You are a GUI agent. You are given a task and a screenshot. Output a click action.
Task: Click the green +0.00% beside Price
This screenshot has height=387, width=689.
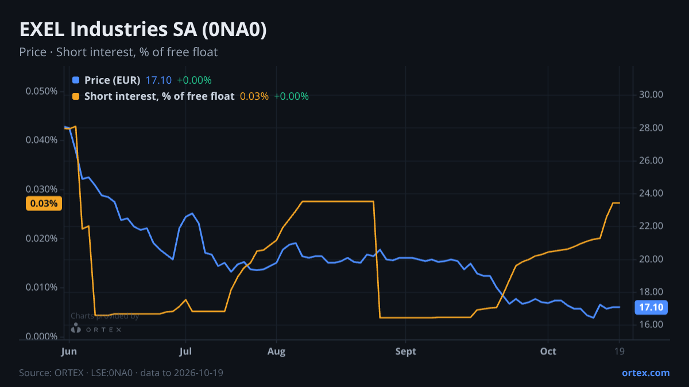click(194, 80)
